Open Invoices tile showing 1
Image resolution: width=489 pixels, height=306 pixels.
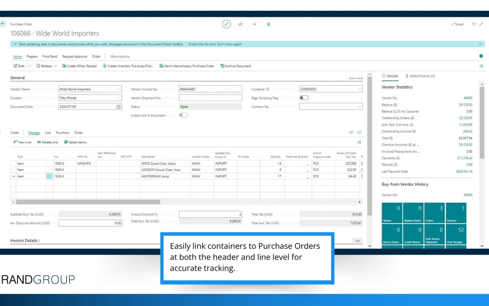coord(456,213)
